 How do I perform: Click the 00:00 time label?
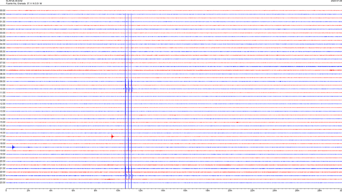pos(2,10)
